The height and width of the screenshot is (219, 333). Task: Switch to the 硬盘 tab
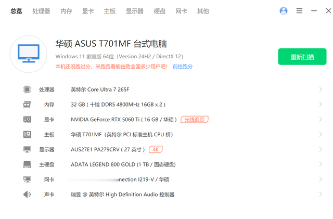click(160, 11)
